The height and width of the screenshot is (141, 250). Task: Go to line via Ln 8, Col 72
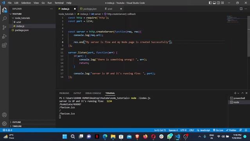160,130
